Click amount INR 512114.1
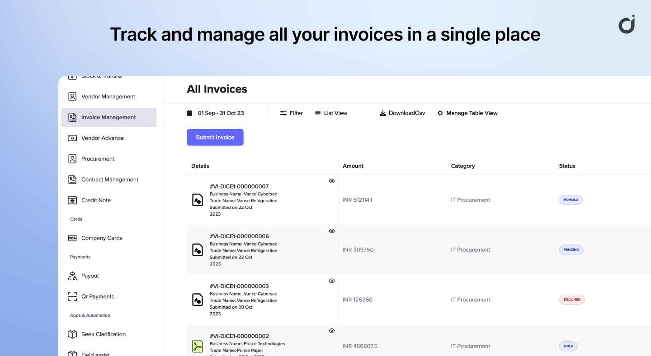The height and width of the screenshot is (356, 651). pyautogui.click(x=358, y=200)
